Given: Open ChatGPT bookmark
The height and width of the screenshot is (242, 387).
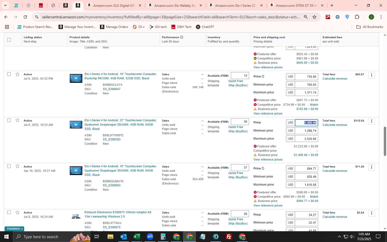Looking at the screenshot, I should (205, 27).
